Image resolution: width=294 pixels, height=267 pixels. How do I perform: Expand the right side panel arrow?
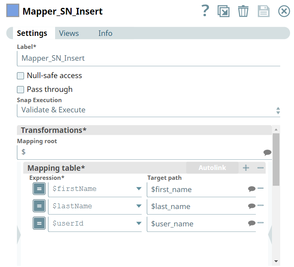pyautogui.click(x=270, y=235)
